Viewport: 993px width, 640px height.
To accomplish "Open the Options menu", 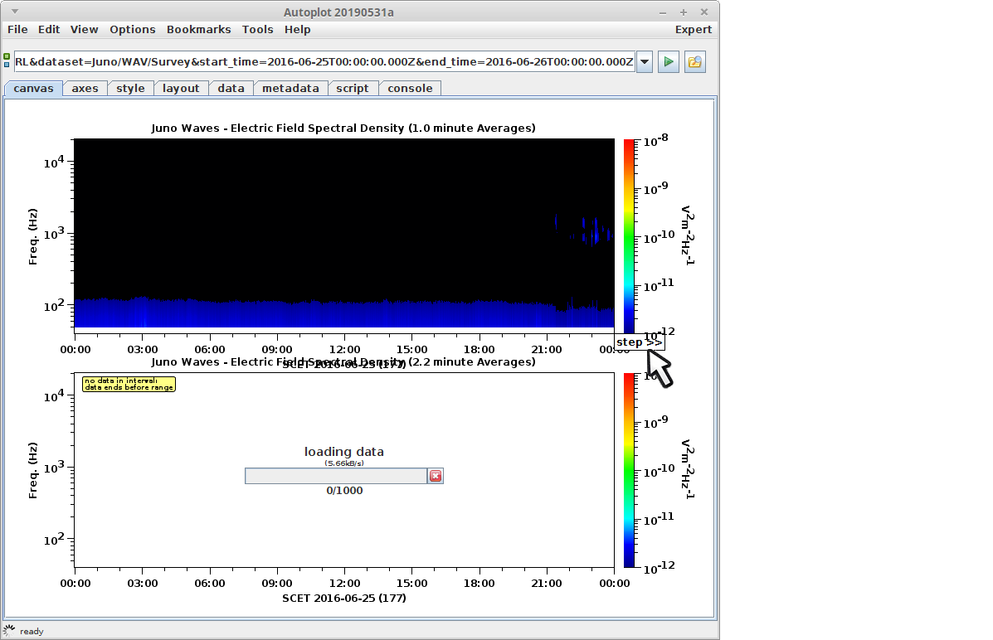I will coord(132,30).
